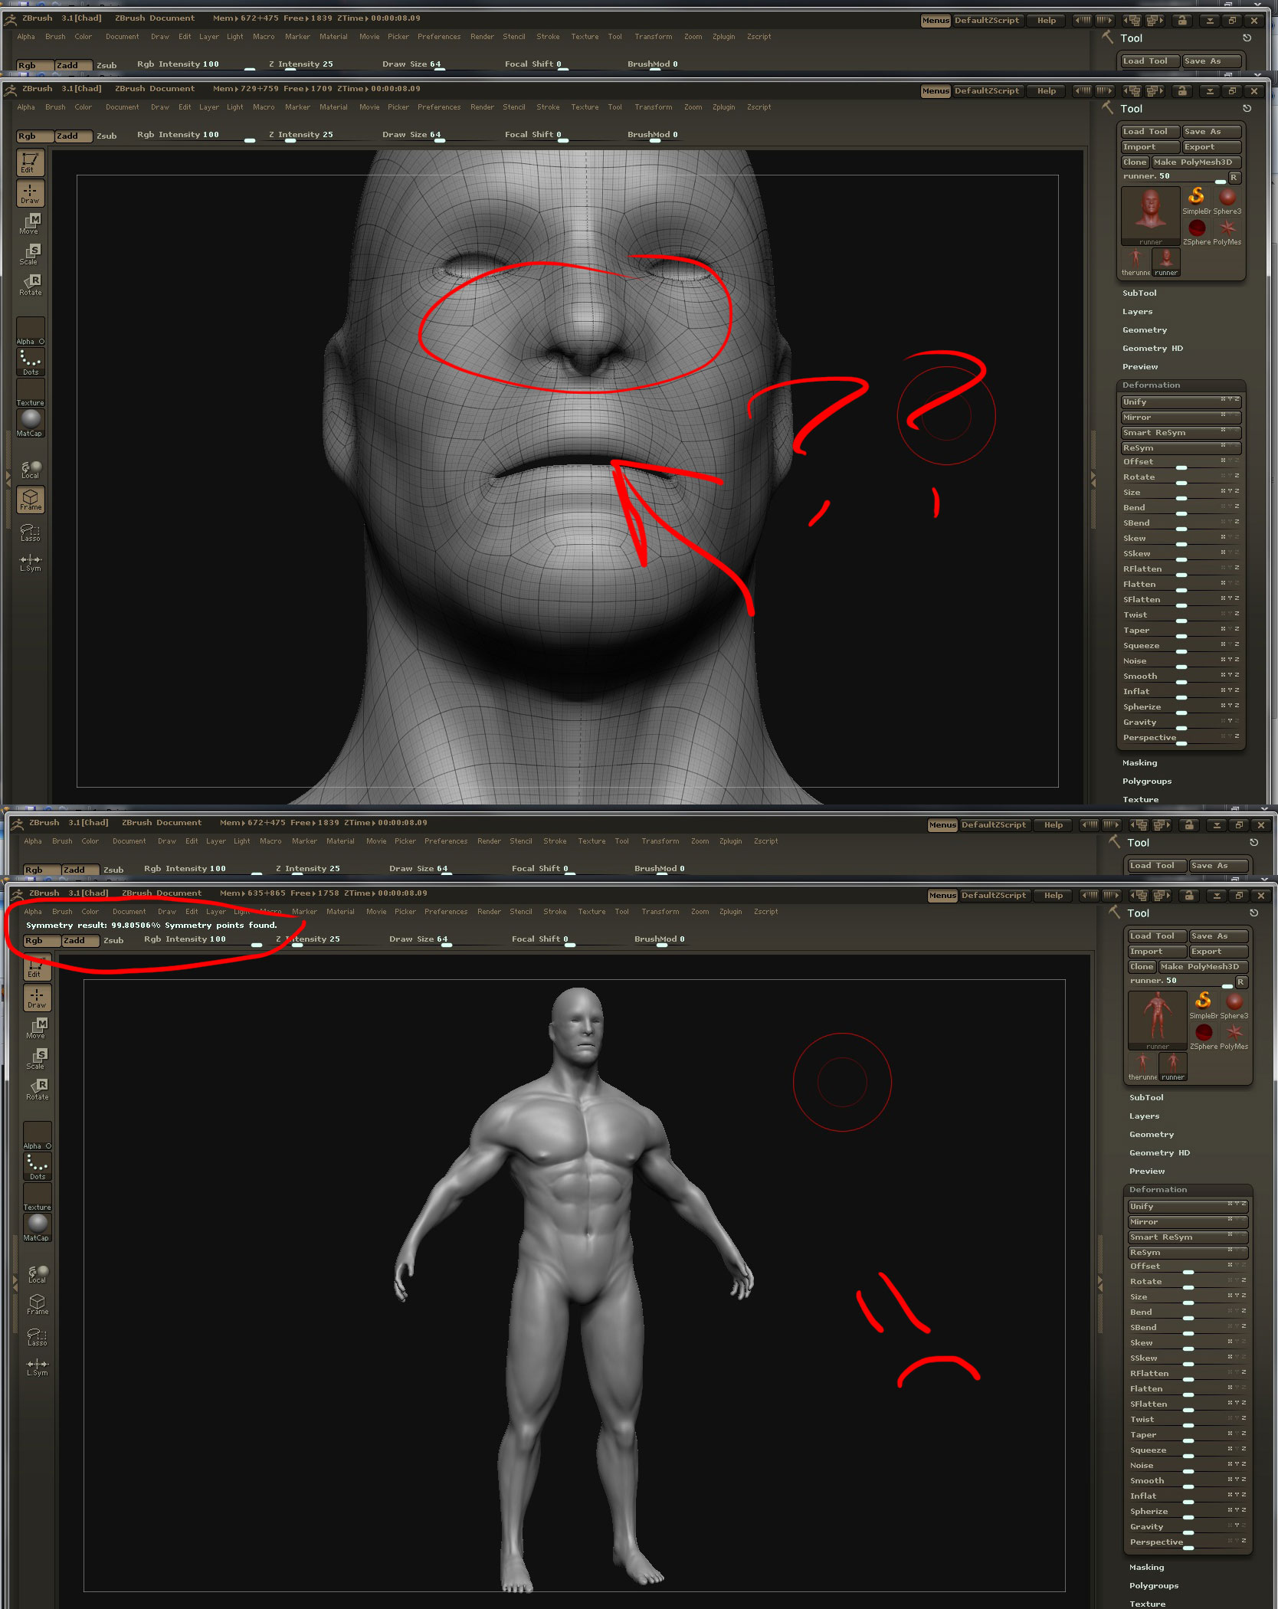Toggle Zadd in wireframe head window
Image resolution: width=1278 pixels, height=1609 pixels.
[74, 136]
